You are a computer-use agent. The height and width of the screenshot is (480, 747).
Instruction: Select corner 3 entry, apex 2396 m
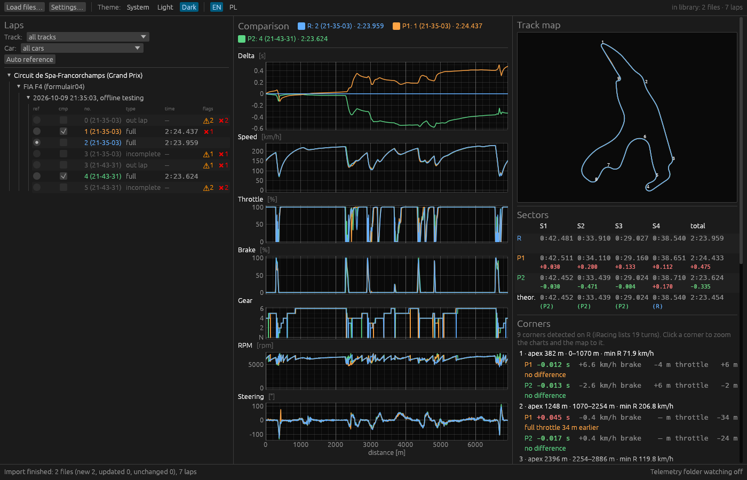(x=596, y=459)
